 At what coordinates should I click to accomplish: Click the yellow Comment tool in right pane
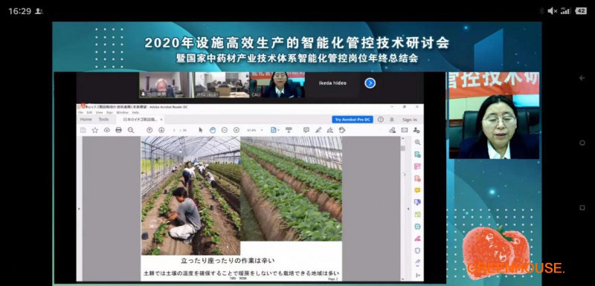pos(417,190)
